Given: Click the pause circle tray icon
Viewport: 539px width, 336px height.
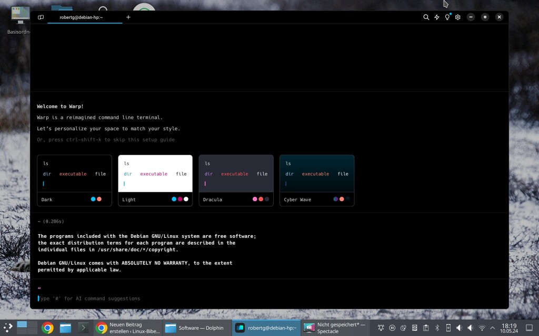Looking at the screenshot, I should click(x=392, y=328).
